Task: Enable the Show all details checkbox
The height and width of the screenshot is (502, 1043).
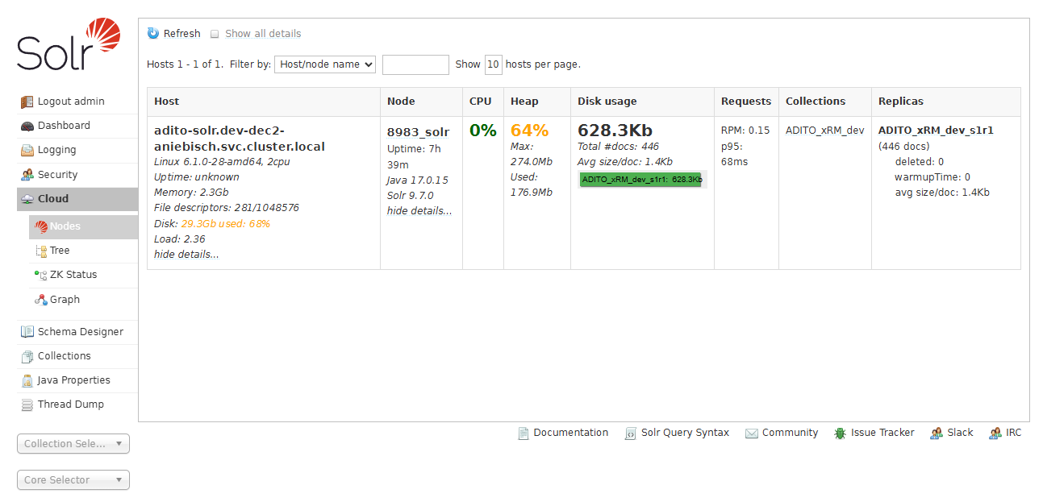Action: pyautogui.click(x=215, y=33)
